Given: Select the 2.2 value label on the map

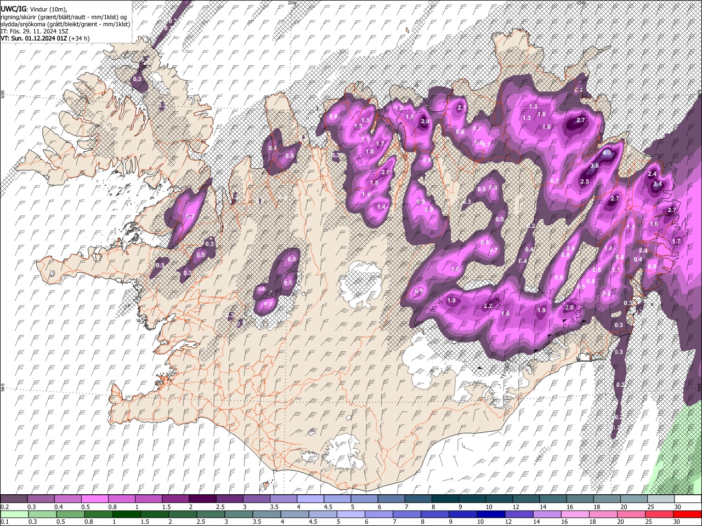Looking at the screenshot, I should coord(488,306).
